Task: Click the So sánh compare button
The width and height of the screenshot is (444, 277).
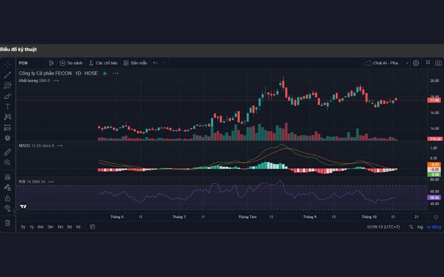Action: [70, 63]
